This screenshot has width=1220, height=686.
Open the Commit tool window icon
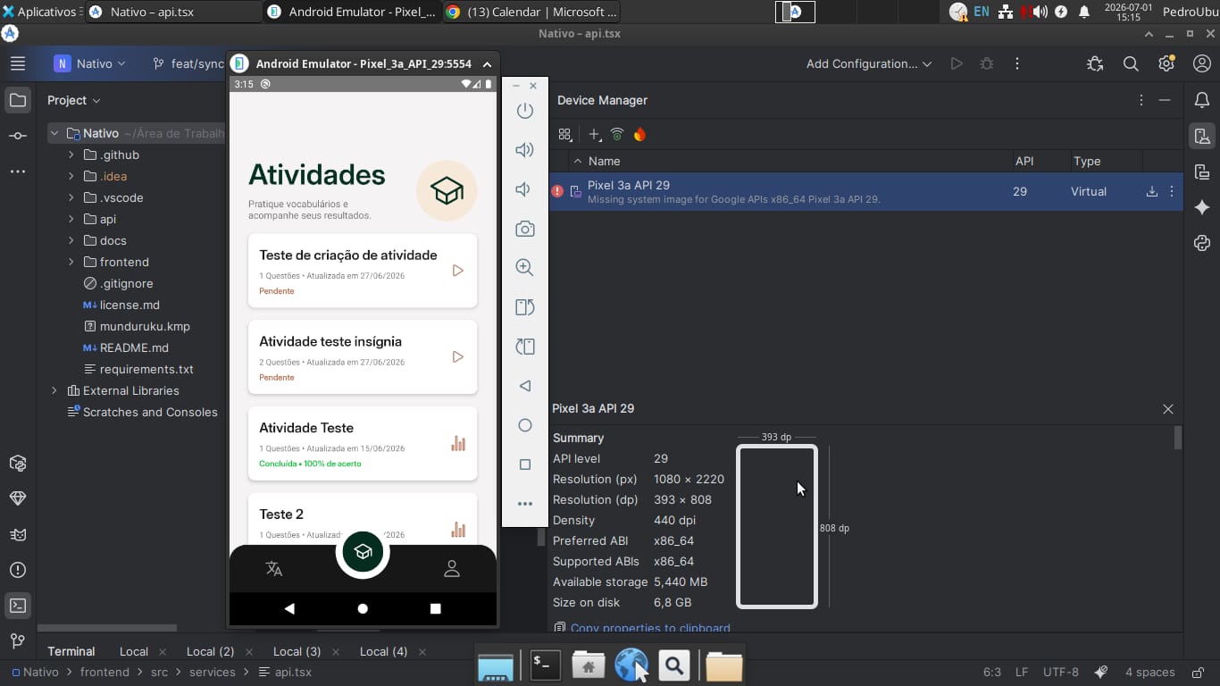[x=18, y=136]
